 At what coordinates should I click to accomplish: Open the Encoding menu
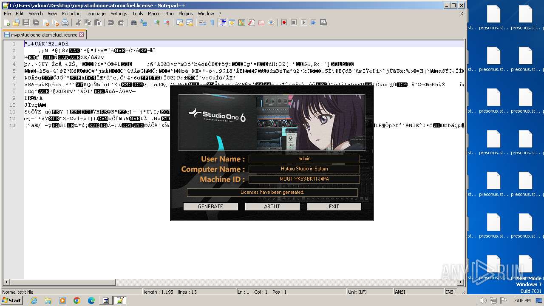tap(71, 14)
